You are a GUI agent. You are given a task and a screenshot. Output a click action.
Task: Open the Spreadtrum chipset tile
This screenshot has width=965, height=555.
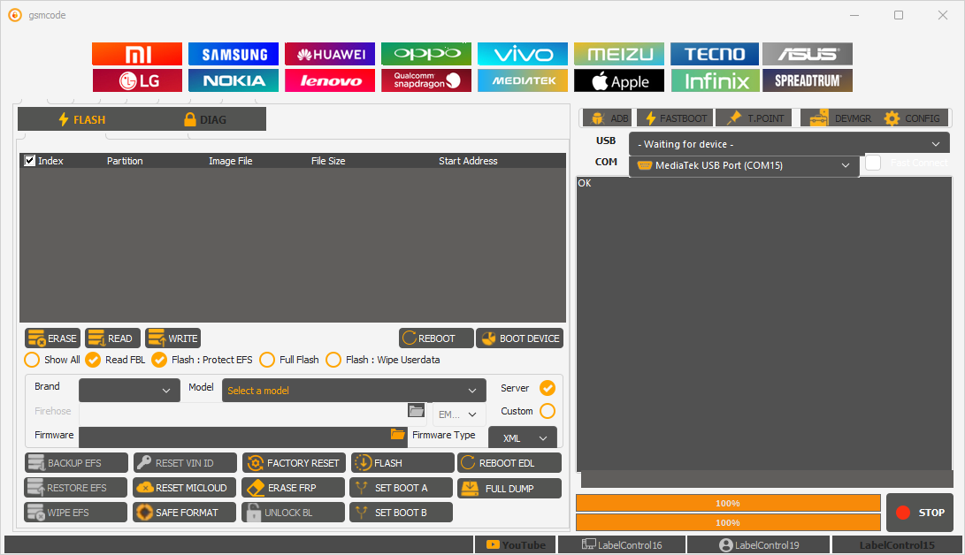point(808,80)
